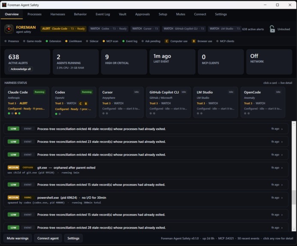297x246 pixels.
Task: Click the bottom Settings button
Action: pos(73,238)
